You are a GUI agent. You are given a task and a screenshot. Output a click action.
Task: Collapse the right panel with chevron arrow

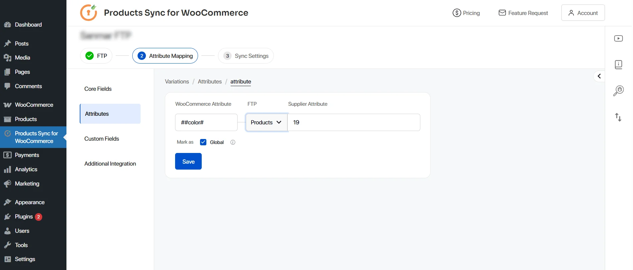coord(599,76)
